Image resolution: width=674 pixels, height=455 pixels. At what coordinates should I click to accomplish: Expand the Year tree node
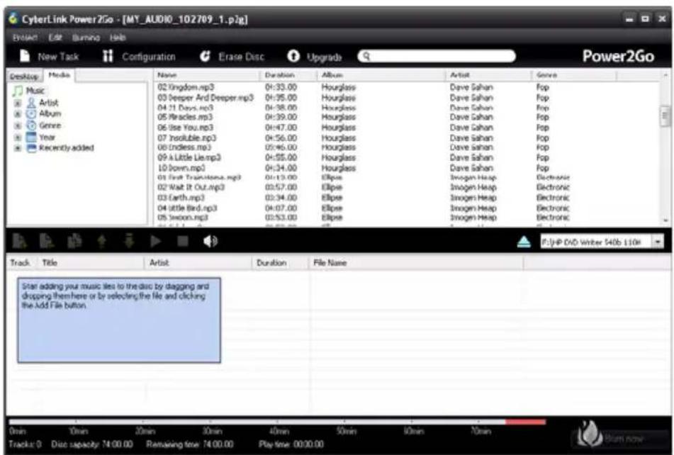click(x=18, y=137)
